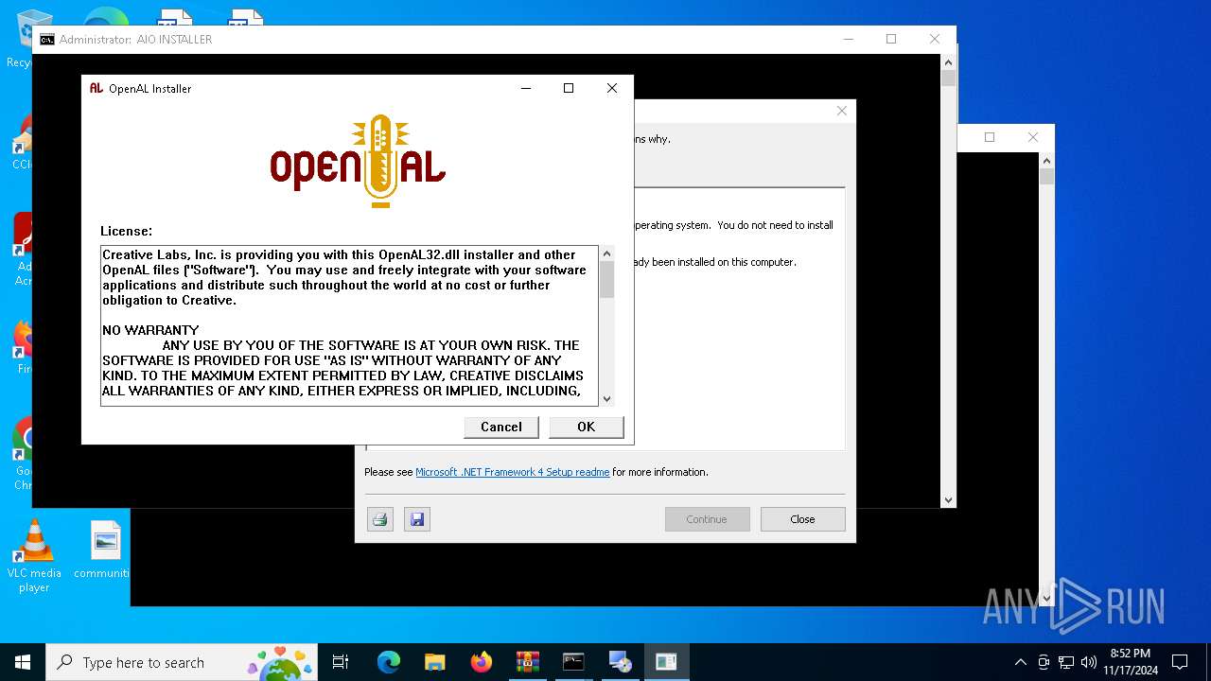Viewport: 1211px width, 681px height.
Task: Switch to the Command Prompt taskbar icon
Action: 573,662
